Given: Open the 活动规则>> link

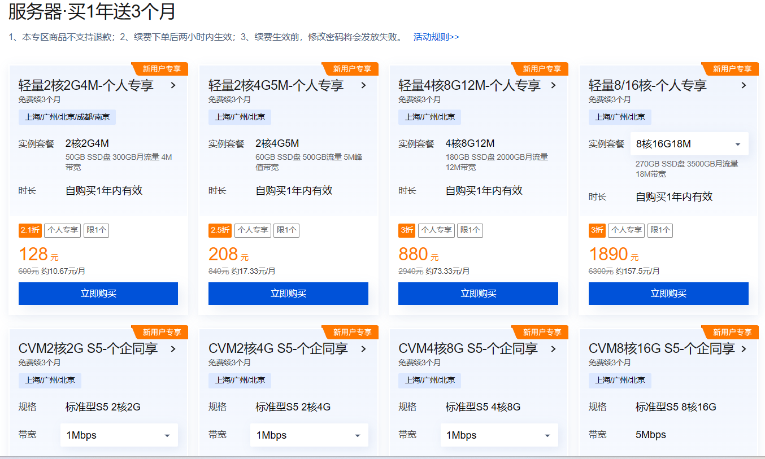Looking at the screenshot, I should [x=436, y=37].
